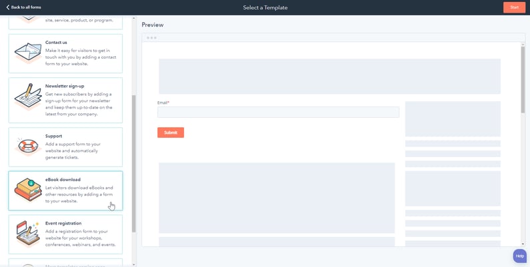This screenshot has width=530, height=267.
Task: Click the 'Email' field label
Action: (163, 103)
